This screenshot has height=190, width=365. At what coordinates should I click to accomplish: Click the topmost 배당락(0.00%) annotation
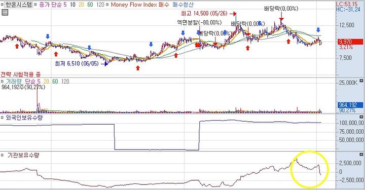(x=281, y=9)
